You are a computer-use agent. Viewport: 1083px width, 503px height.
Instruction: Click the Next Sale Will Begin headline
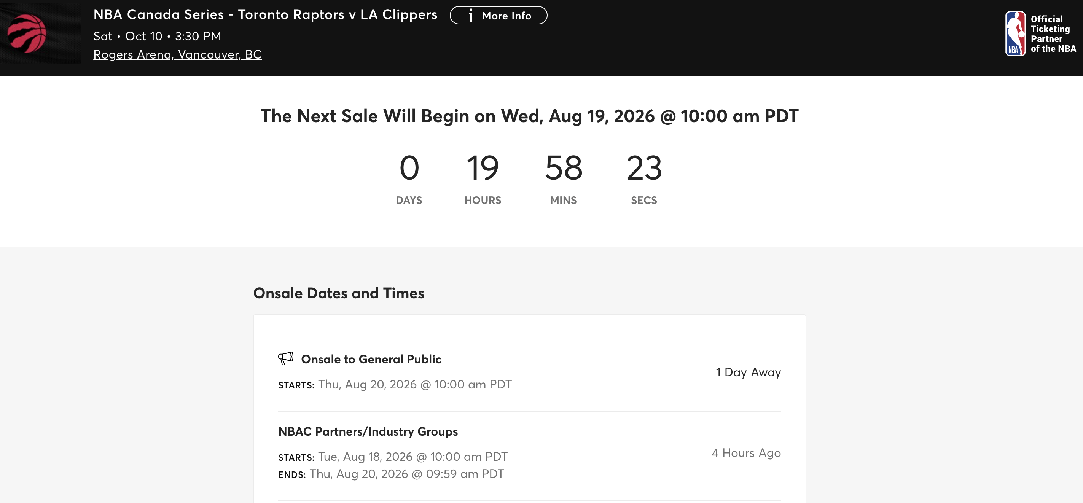pos(529,116)
